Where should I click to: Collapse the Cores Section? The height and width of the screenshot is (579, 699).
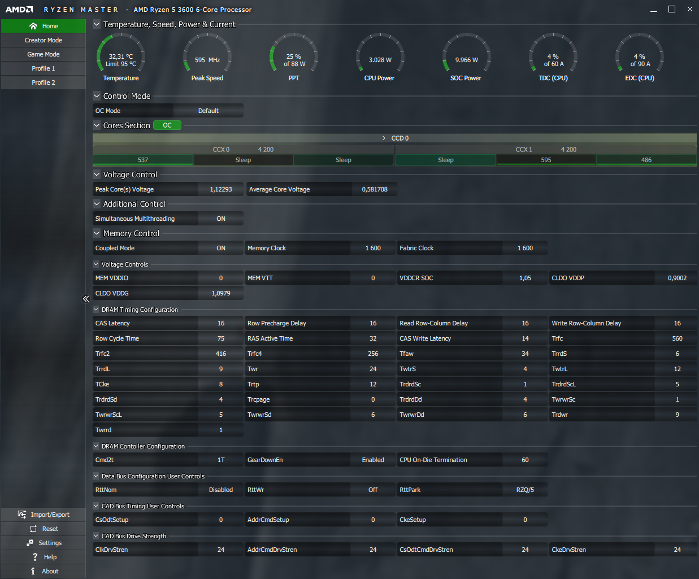[97, 125]
